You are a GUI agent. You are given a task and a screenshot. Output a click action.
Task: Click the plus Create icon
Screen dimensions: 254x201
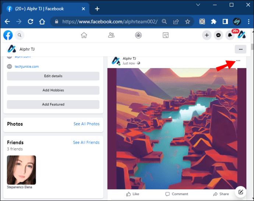pyautogui.click(x=207, y=35)
